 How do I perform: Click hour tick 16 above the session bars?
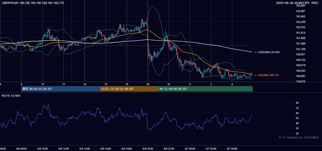pos(106,84)
